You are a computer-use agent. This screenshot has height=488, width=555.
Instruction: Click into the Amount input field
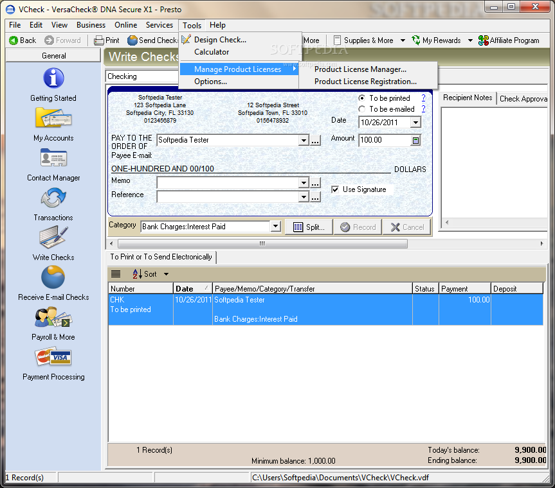385,140
